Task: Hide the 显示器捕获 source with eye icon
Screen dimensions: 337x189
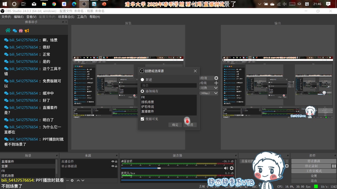Action: pos(113,166)
